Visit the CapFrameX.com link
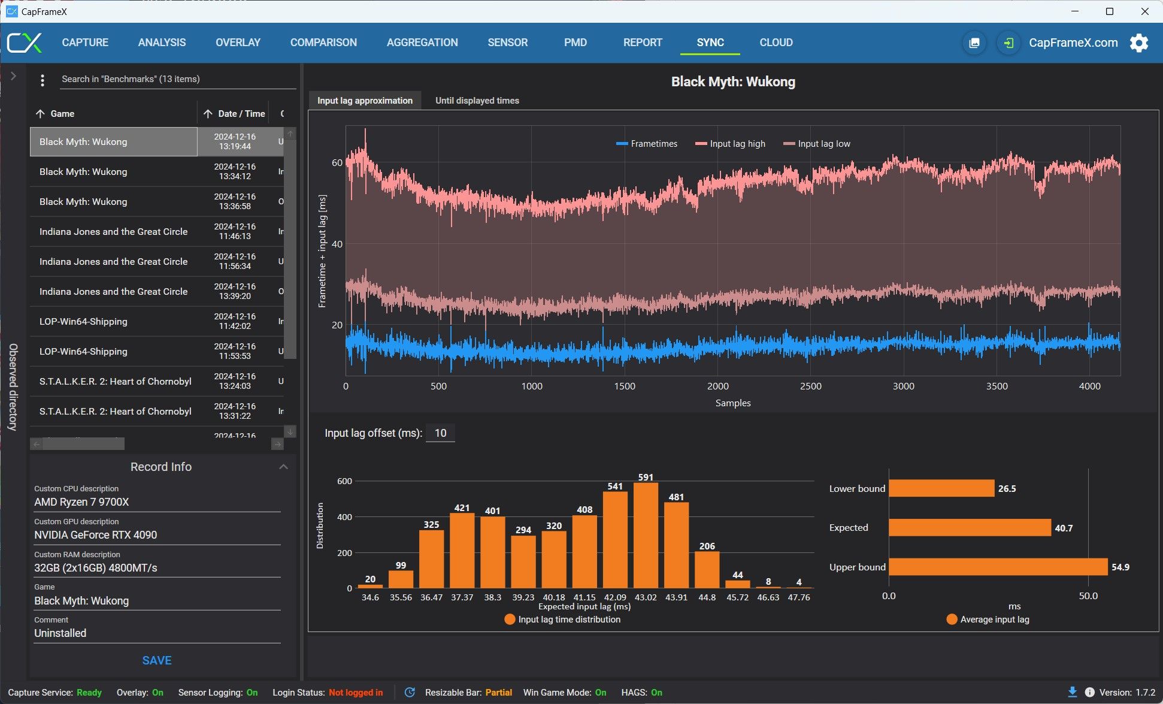This screenshot has height=704, width=1163. click(1073, 43)
